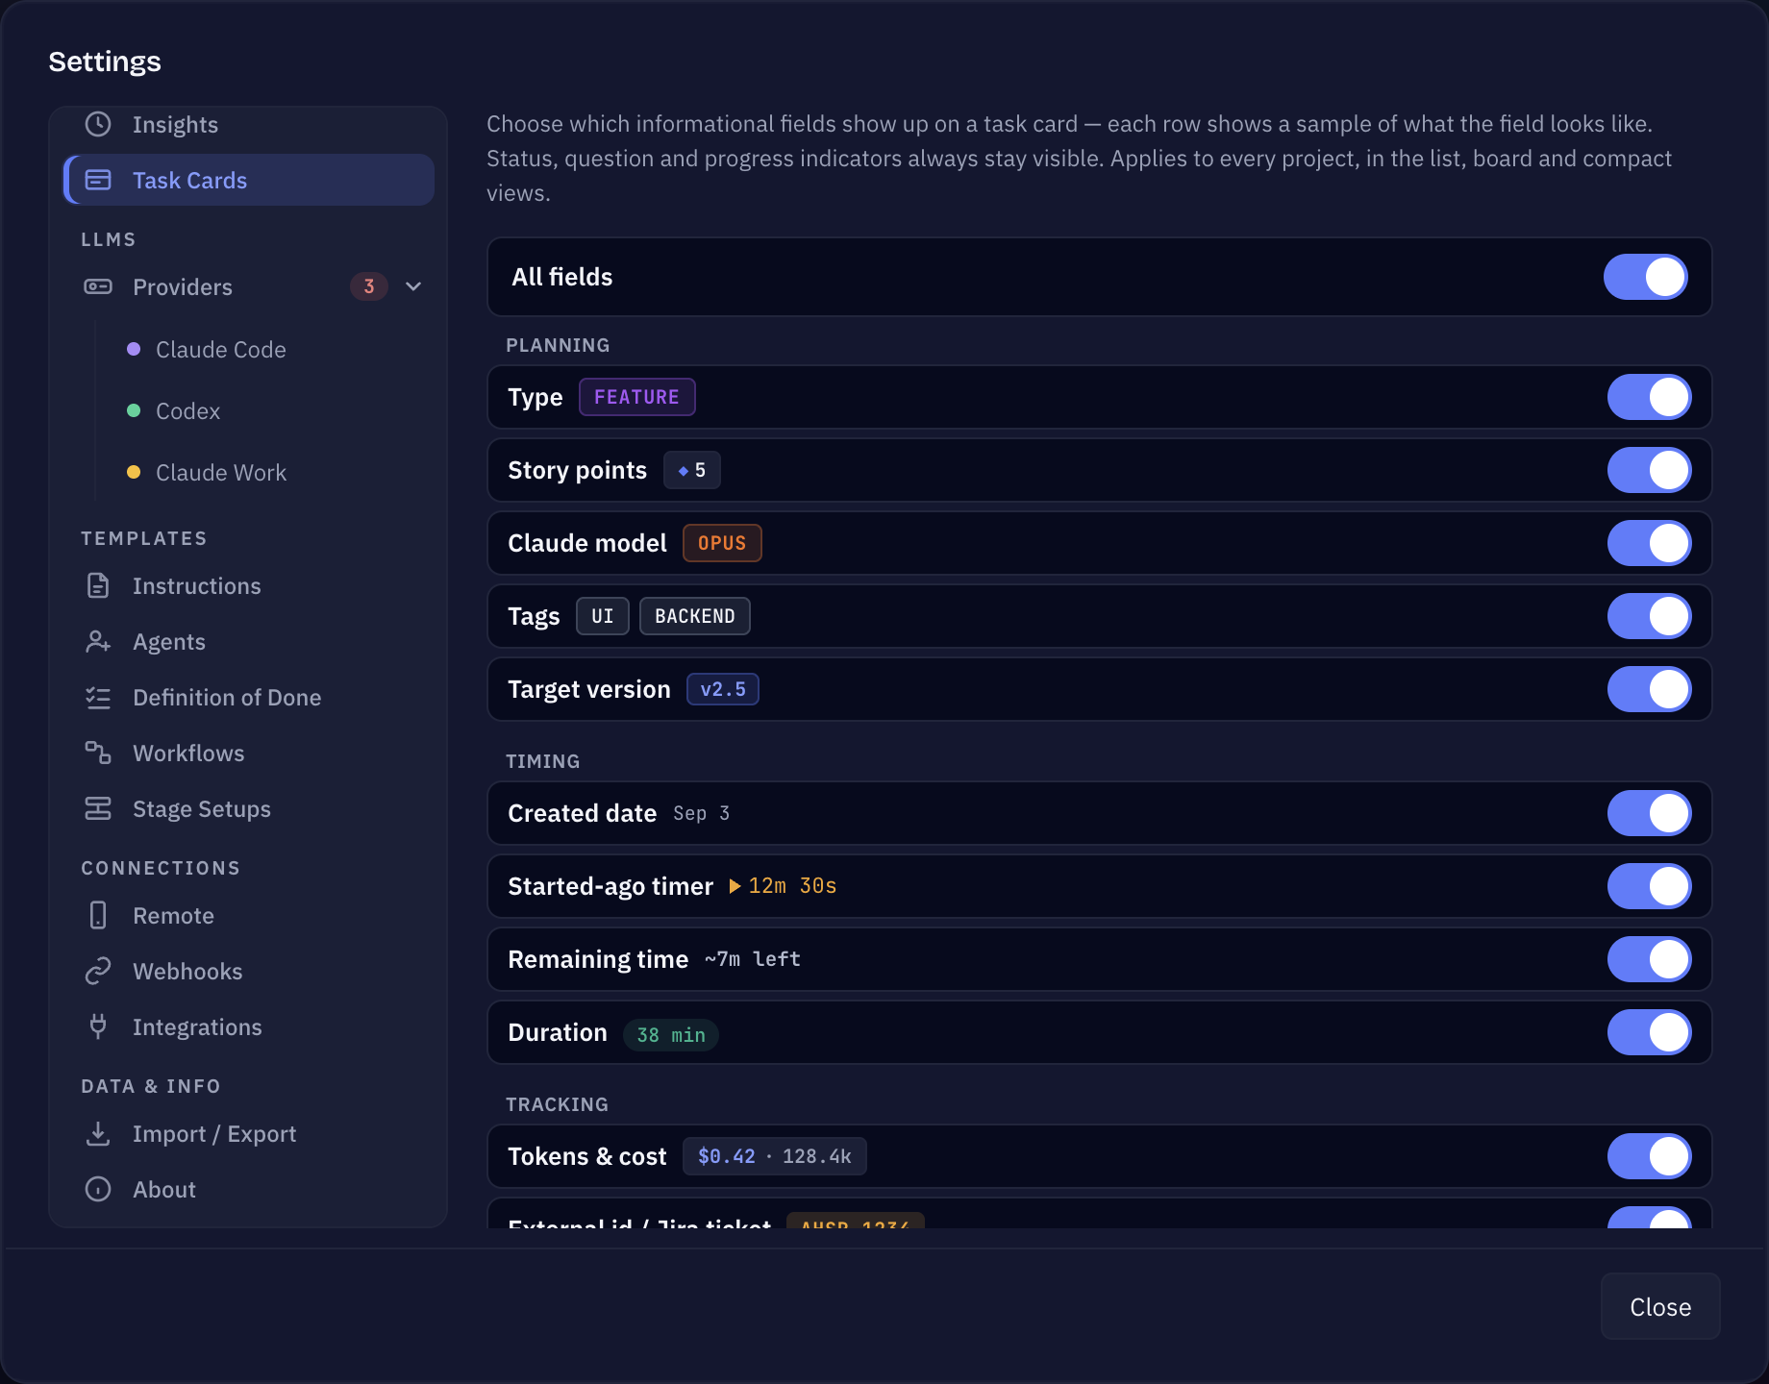
Task: Click the green dot beside Codex
Action: pyautogui.click(x=134, y=410)
